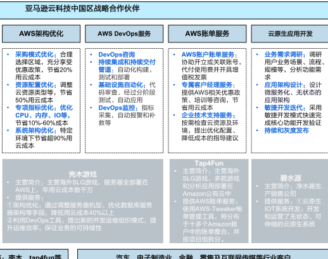Click the 企业技术支持服务 bullet heading
Viewport: 328px width, 259px height.
[x=208, y=115]
